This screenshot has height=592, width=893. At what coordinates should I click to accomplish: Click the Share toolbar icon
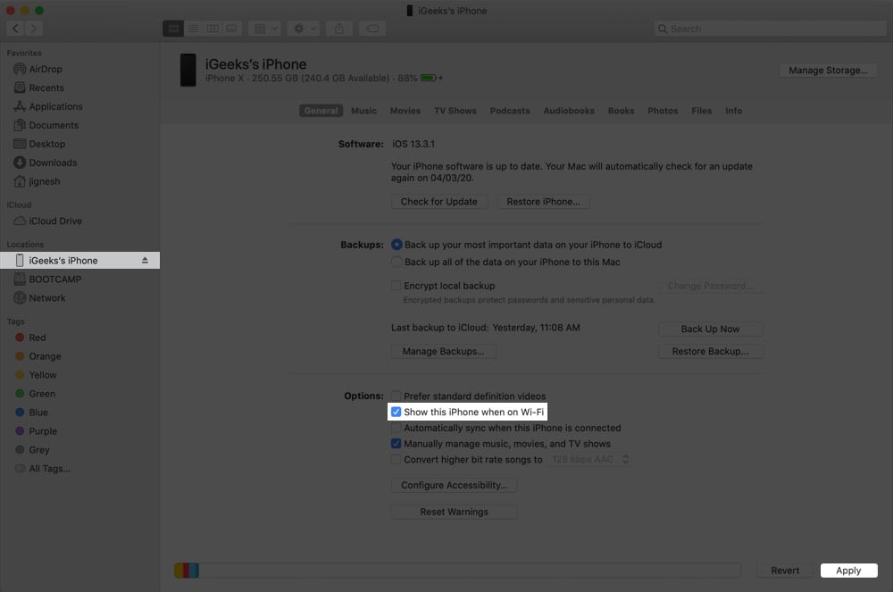(339, 29)
